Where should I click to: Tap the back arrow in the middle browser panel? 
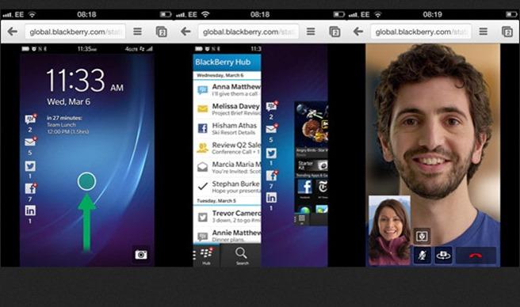185,32
